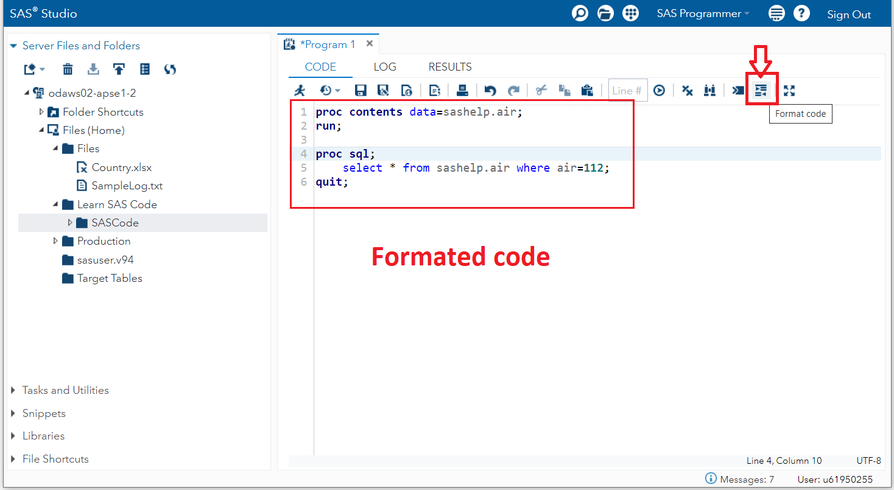Redo the last edit

[514, 91]
